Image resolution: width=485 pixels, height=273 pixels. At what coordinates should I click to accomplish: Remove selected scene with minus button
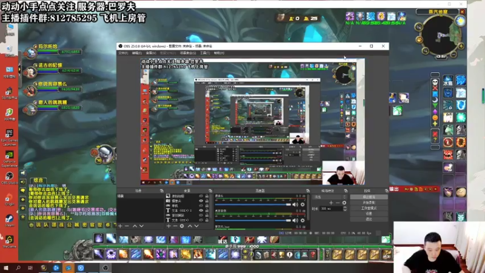pyautogui.click(x=127, y=226)
